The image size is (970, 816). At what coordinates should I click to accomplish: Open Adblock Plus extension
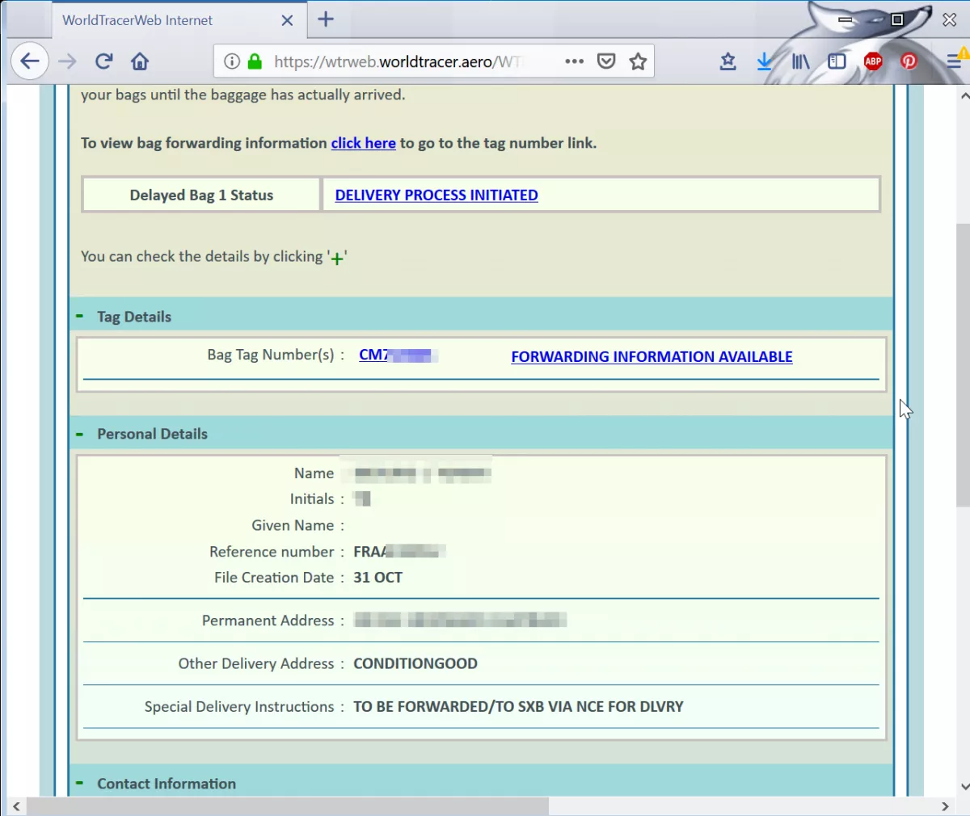[x=873, y=61]
